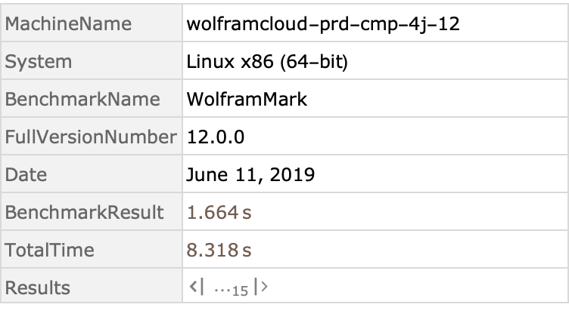Select the BenchmarkResult row label
This screenshot has height=329, width=569.
[84, 212]
